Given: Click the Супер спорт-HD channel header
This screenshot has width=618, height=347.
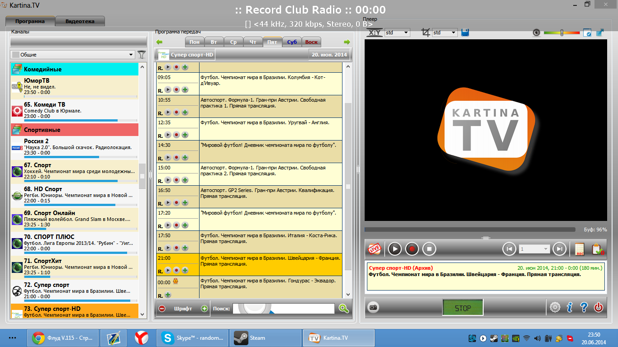Looking at the screenshot, I should [x=186, y=55].
